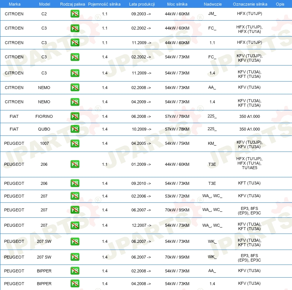Click the fuel type icon in the Fiat Qubo row
This screenshot has height=290, width=292.
click(75, 129)
